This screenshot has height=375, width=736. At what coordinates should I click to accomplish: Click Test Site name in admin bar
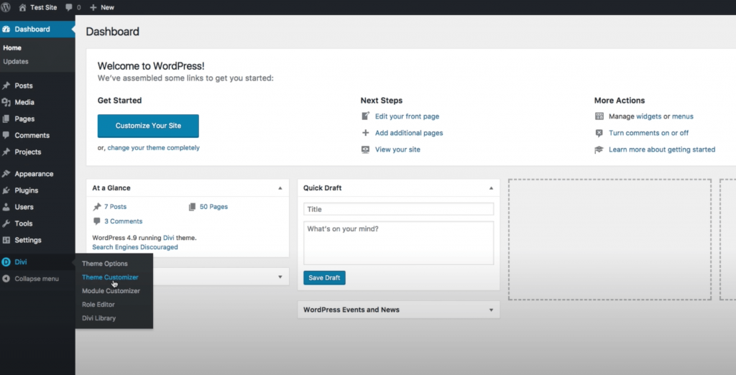point(44,7)
